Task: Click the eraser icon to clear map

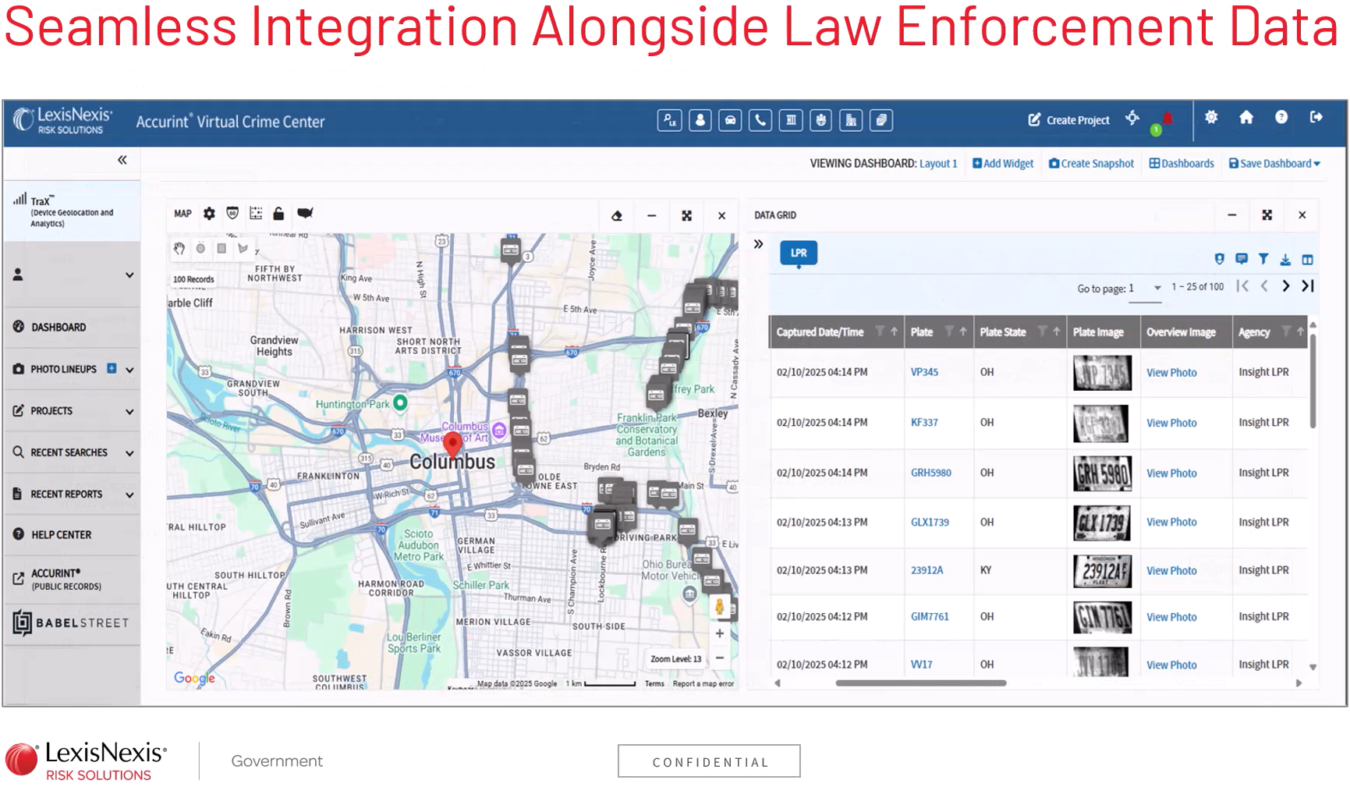Action: pos(617,216)
